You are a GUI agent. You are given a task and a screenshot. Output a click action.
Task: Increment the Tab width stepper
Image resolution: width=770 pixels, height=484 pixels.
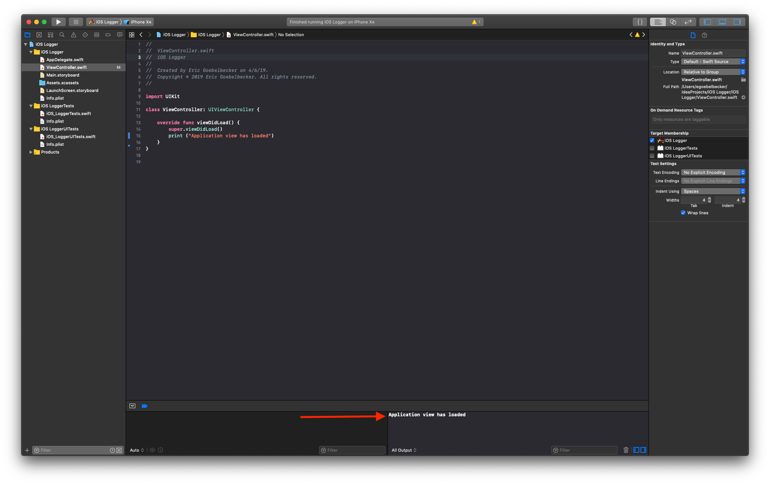(x=709, y=199)
